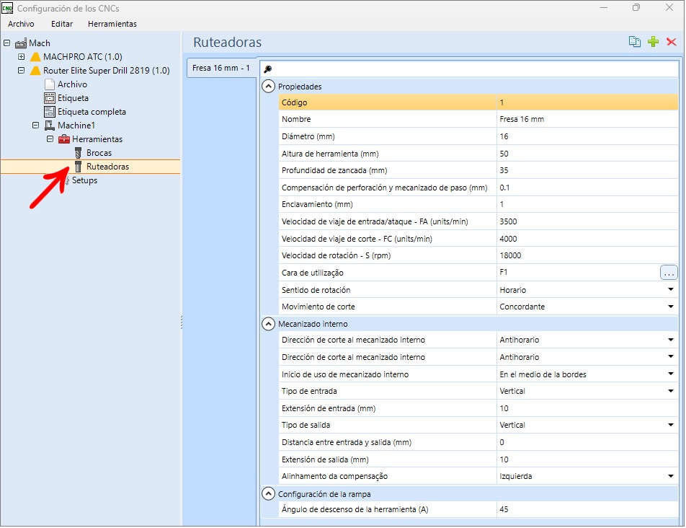Image resolution: width=686 pixels, height=528 pixels.
Task: Click the Machine1 machine icon
Action: 50,126
